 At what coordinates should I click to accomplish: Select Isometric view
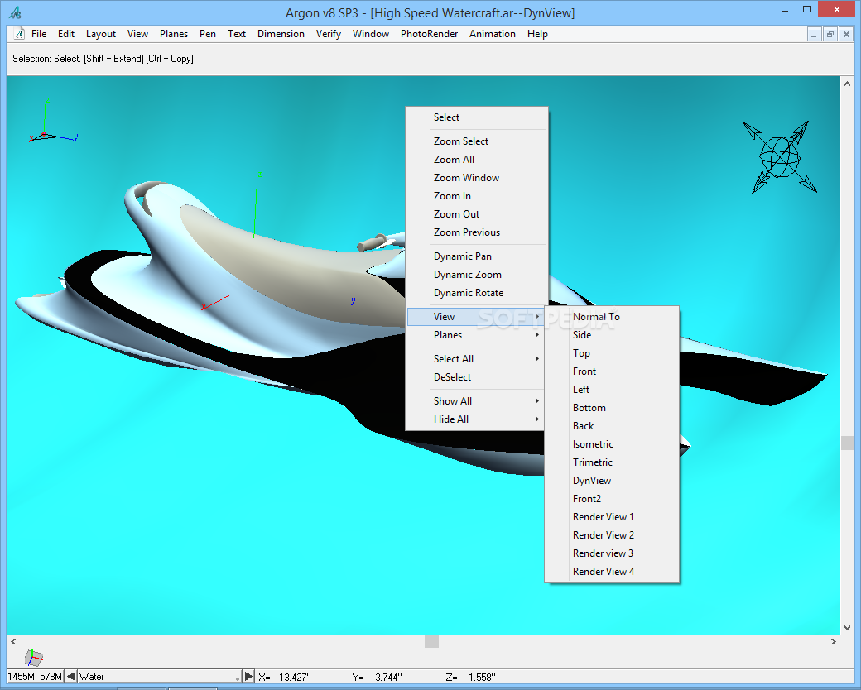click(x=612, y=444)
